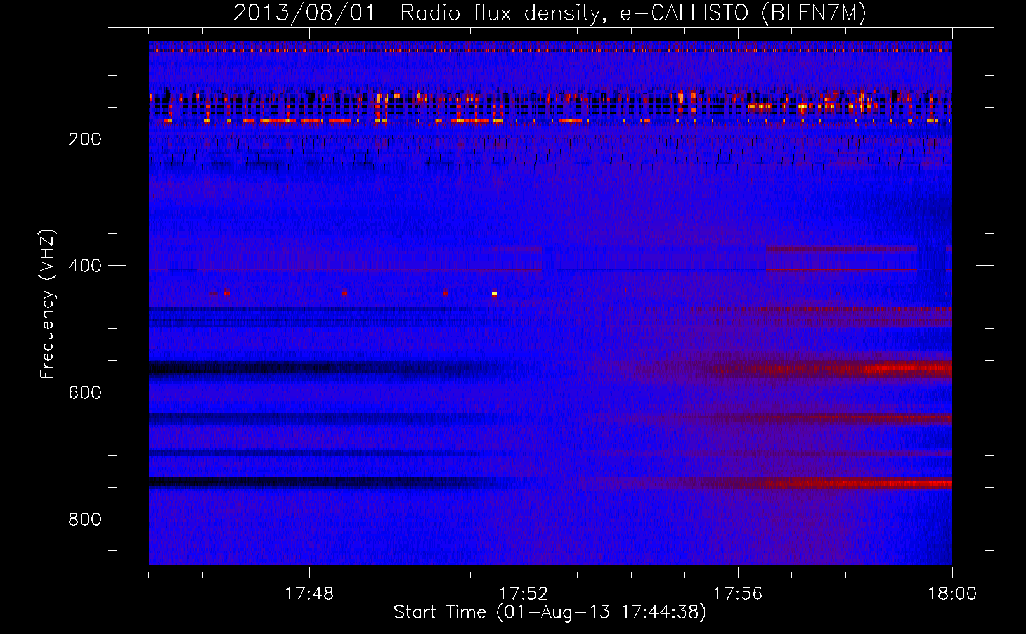This screenshot has width=1026, height=634.
Task: Click the 18:00 time tick label
Action: coord(952,594)
